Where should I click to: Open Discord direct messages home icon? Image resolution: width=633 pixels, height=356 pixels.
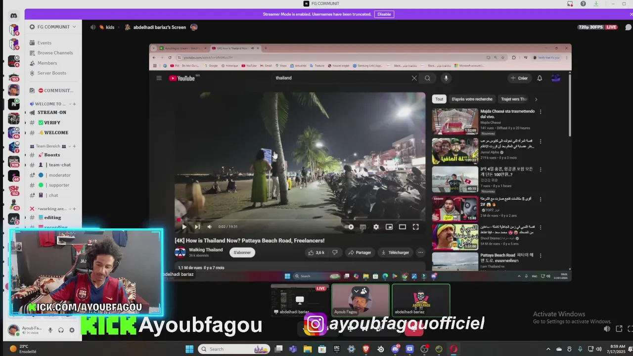click(x=13, y=15)
